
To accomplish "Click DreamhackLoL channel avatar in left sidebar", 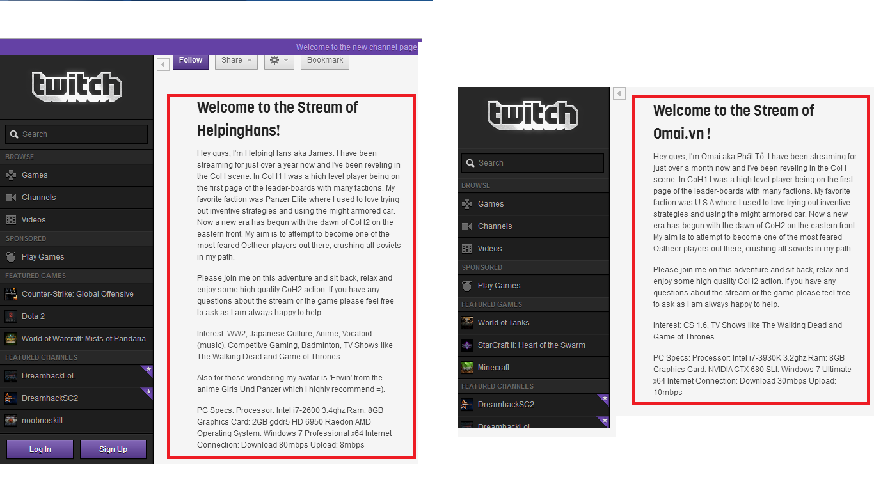I will pos(11,376).
